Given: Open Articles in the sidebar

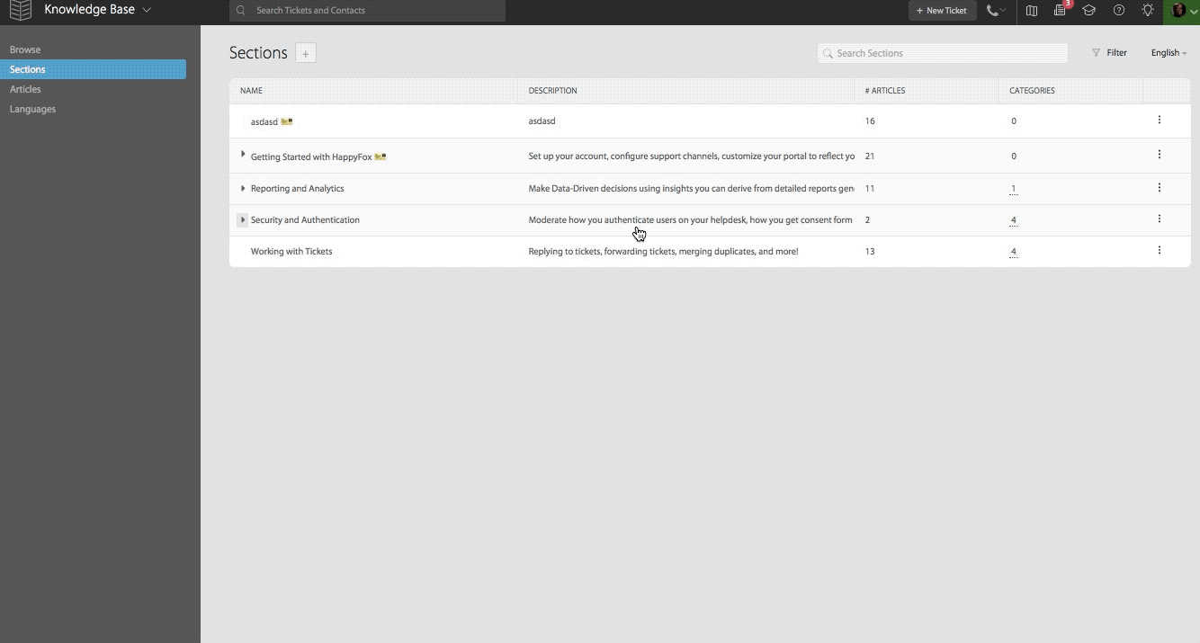Looking at the screenshot, I should point(25,89).
